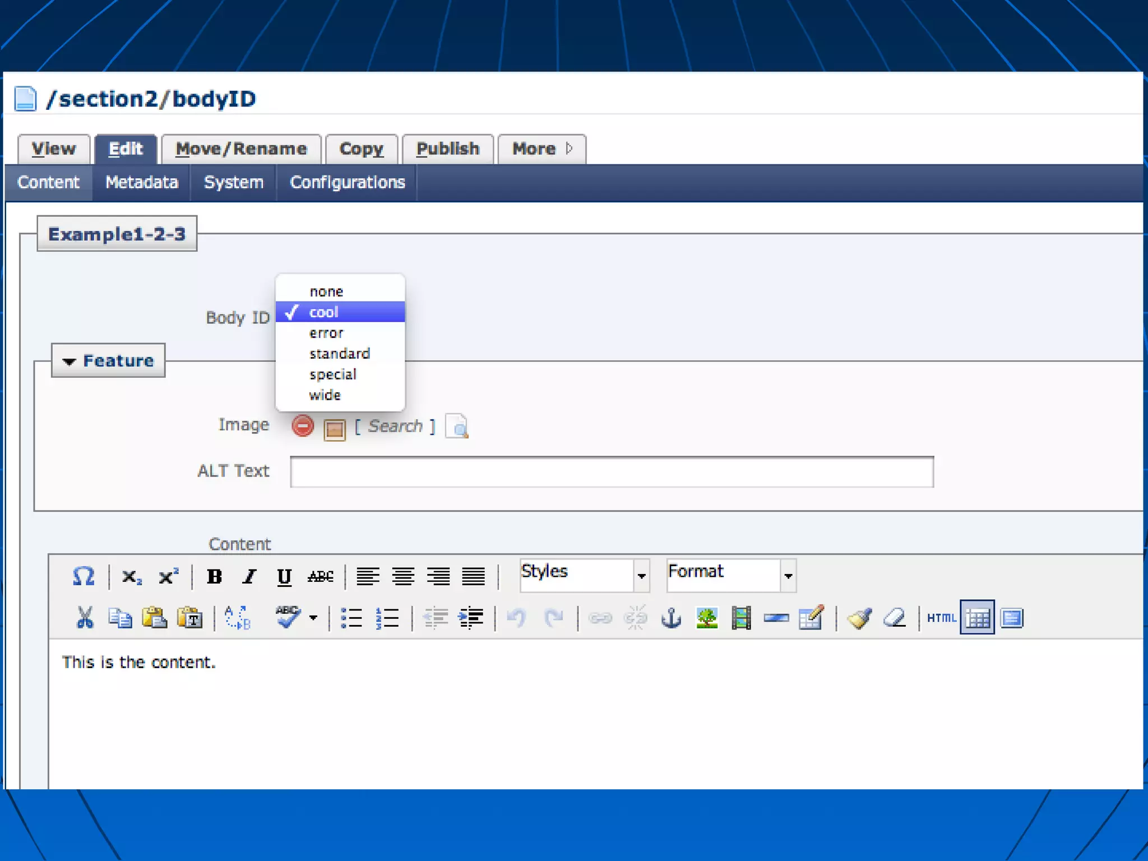The image size is (1148, 861).
Task: Open the Move/Rename tab
Action: (x=241, y=149)
